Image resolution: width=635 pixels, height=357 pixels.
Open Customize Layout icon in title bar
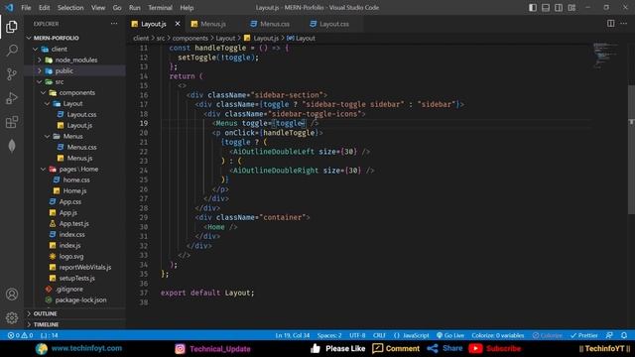pos(571,8)
